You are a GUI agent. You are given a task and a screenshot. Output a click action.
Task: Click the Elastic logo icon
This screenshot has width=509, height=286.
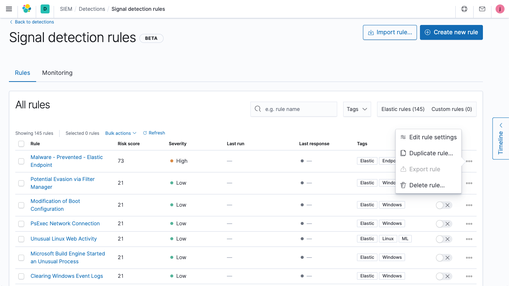click(27, 9)
